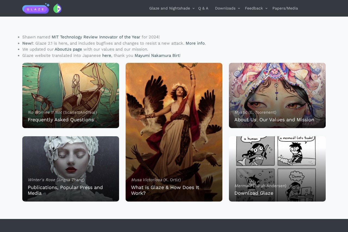Expand the Glaze and Nightshade menu chevron
The image size is (348, 232).
[x=194, y=8]
